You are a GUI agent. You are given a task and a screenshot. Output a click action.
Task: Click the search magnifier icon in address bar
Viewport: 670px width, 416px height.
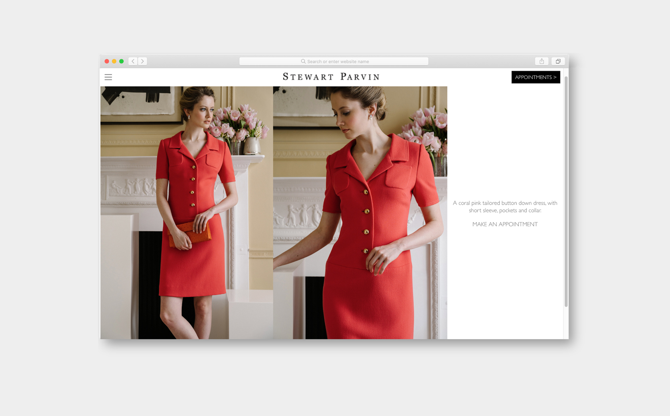click(x=303, y=61)
